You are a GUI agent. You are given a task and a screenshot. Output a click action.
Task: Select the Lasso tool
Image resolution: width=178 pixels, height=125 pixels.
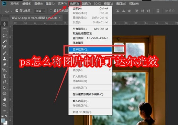tap(4, 35)
